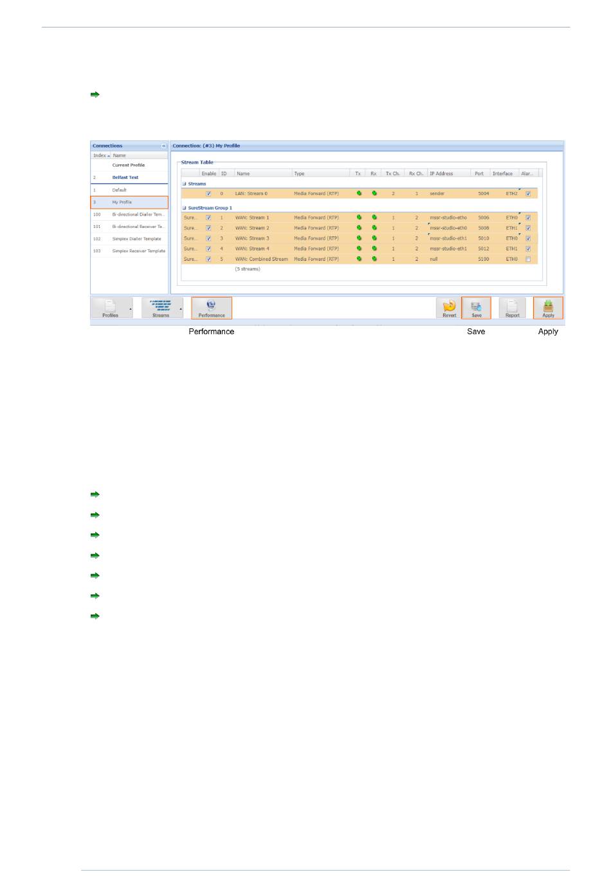Click Rx status indicator of WAN: Stream 1
This screenshot has width=611, height=888.
pos(374,218)
